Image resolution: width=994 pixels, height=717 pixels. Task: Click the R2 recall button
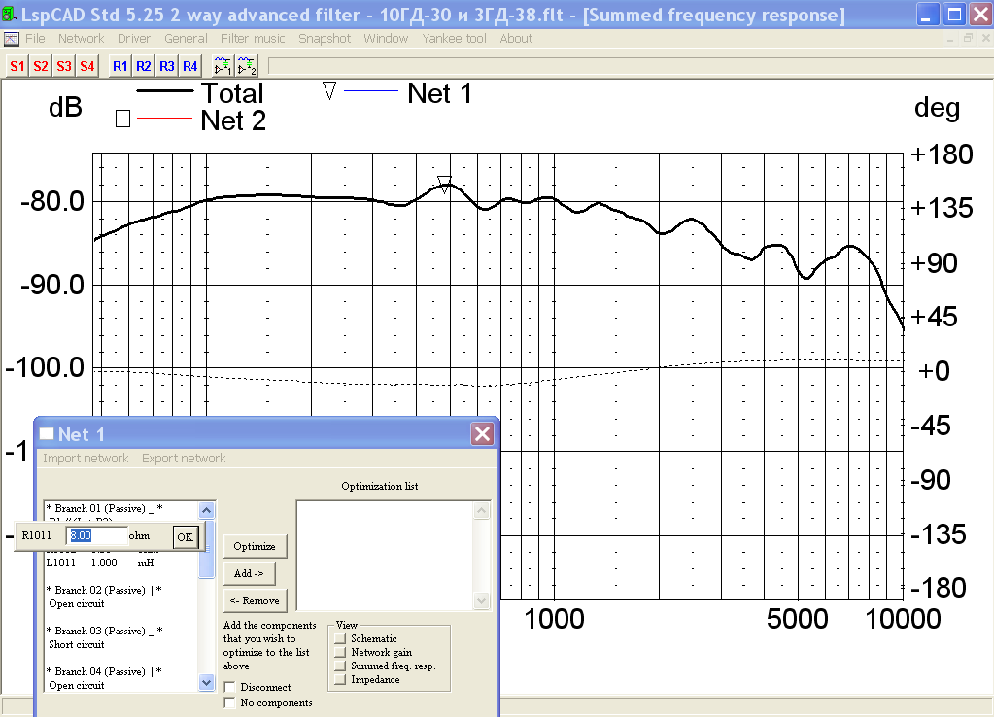[x=143, y=66]
